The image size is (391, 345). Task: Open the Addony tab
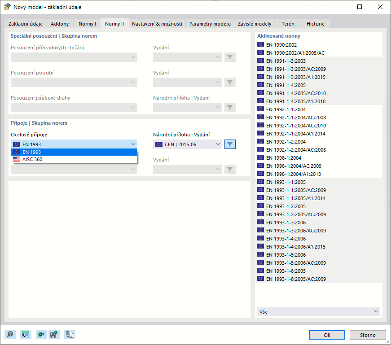point(60,24)
